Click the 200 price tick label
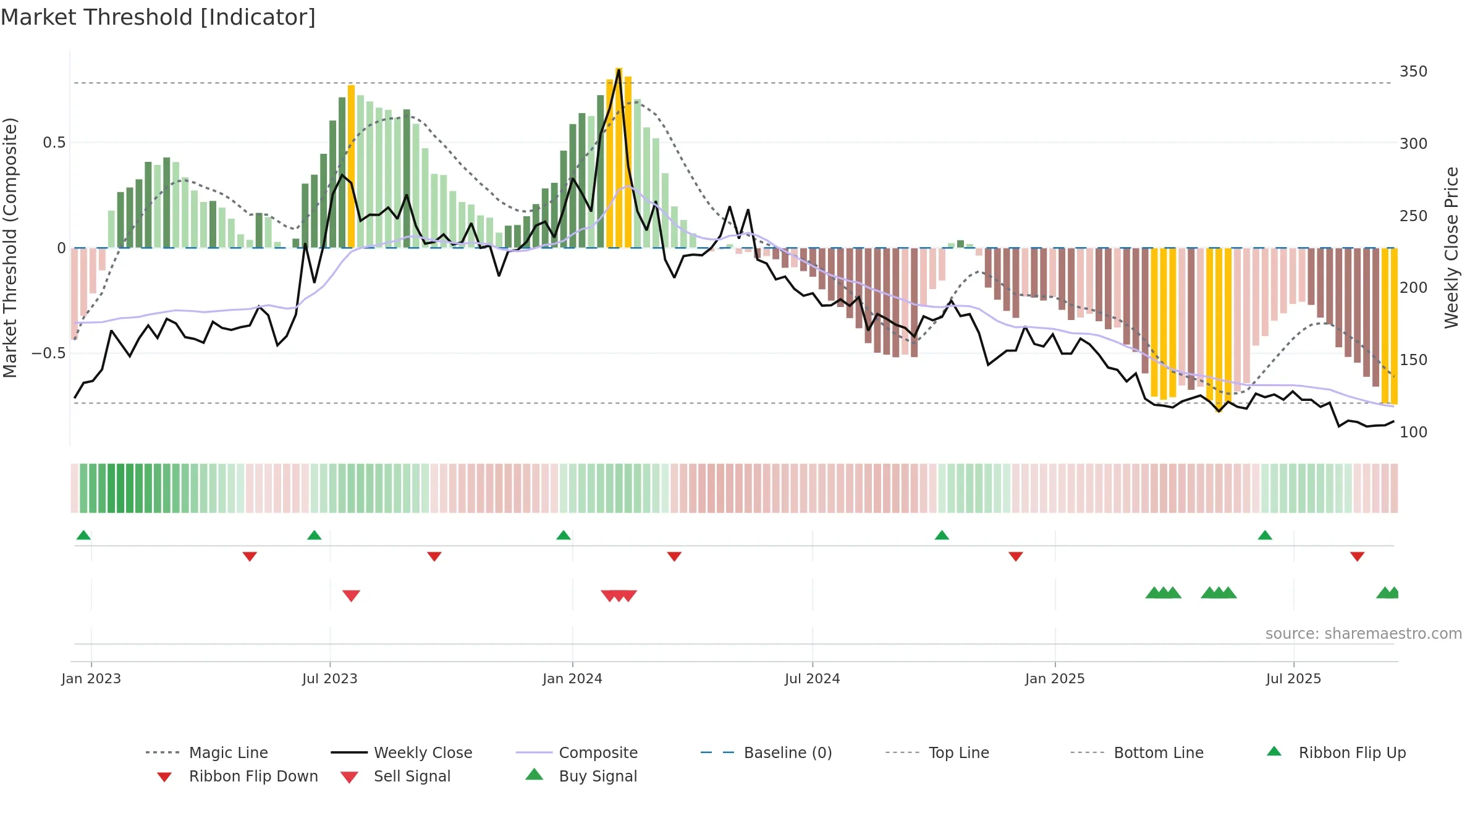 coord(1414,288)
